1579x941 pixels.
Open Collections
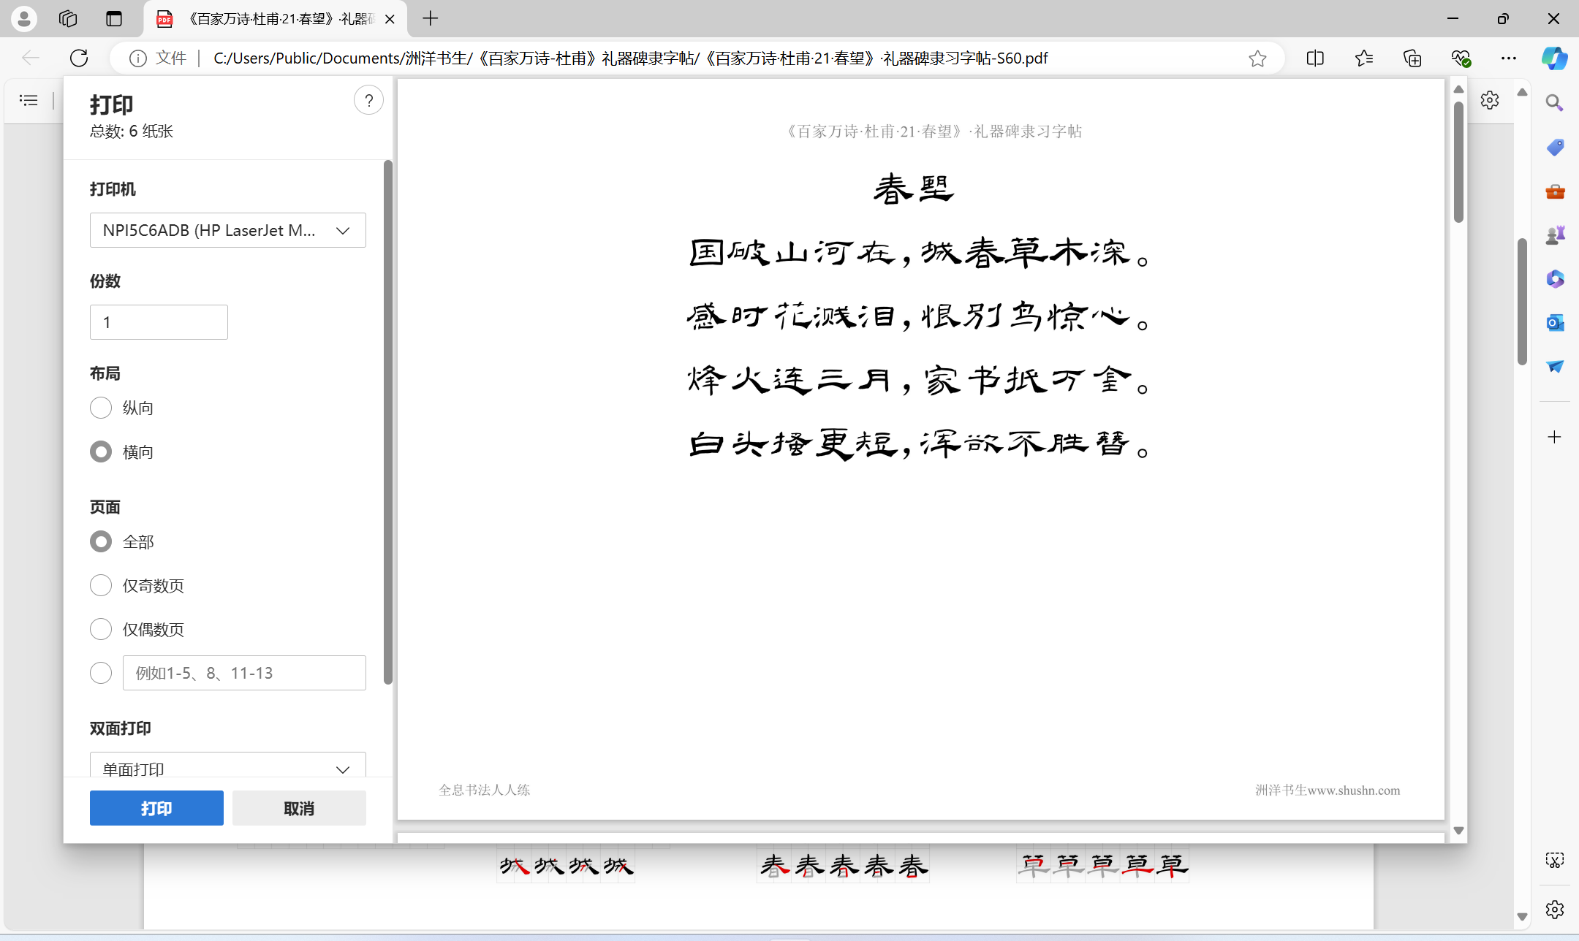(x=1412, y=58)
